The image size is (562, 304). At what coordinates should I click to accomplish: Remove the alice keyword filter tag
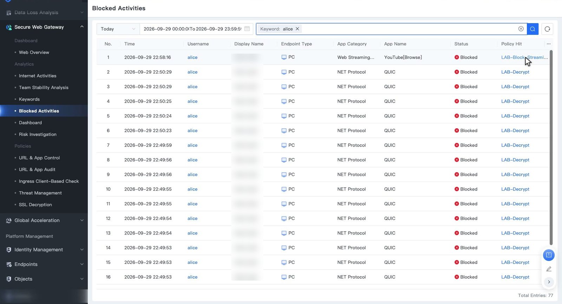pyautogui.click(x=297, y=29)
